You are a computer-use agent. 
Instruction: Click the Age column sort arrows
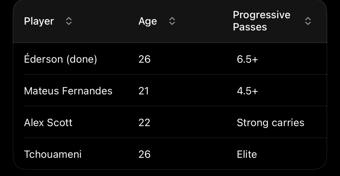172,21
